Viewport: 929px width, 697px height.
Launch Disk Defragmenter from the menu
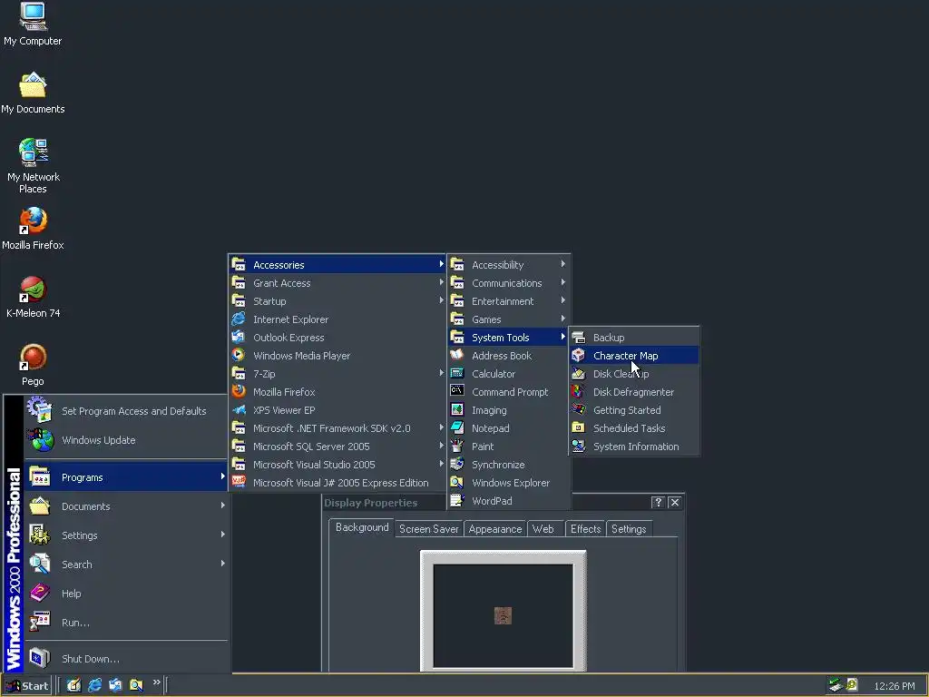(634, 392)
